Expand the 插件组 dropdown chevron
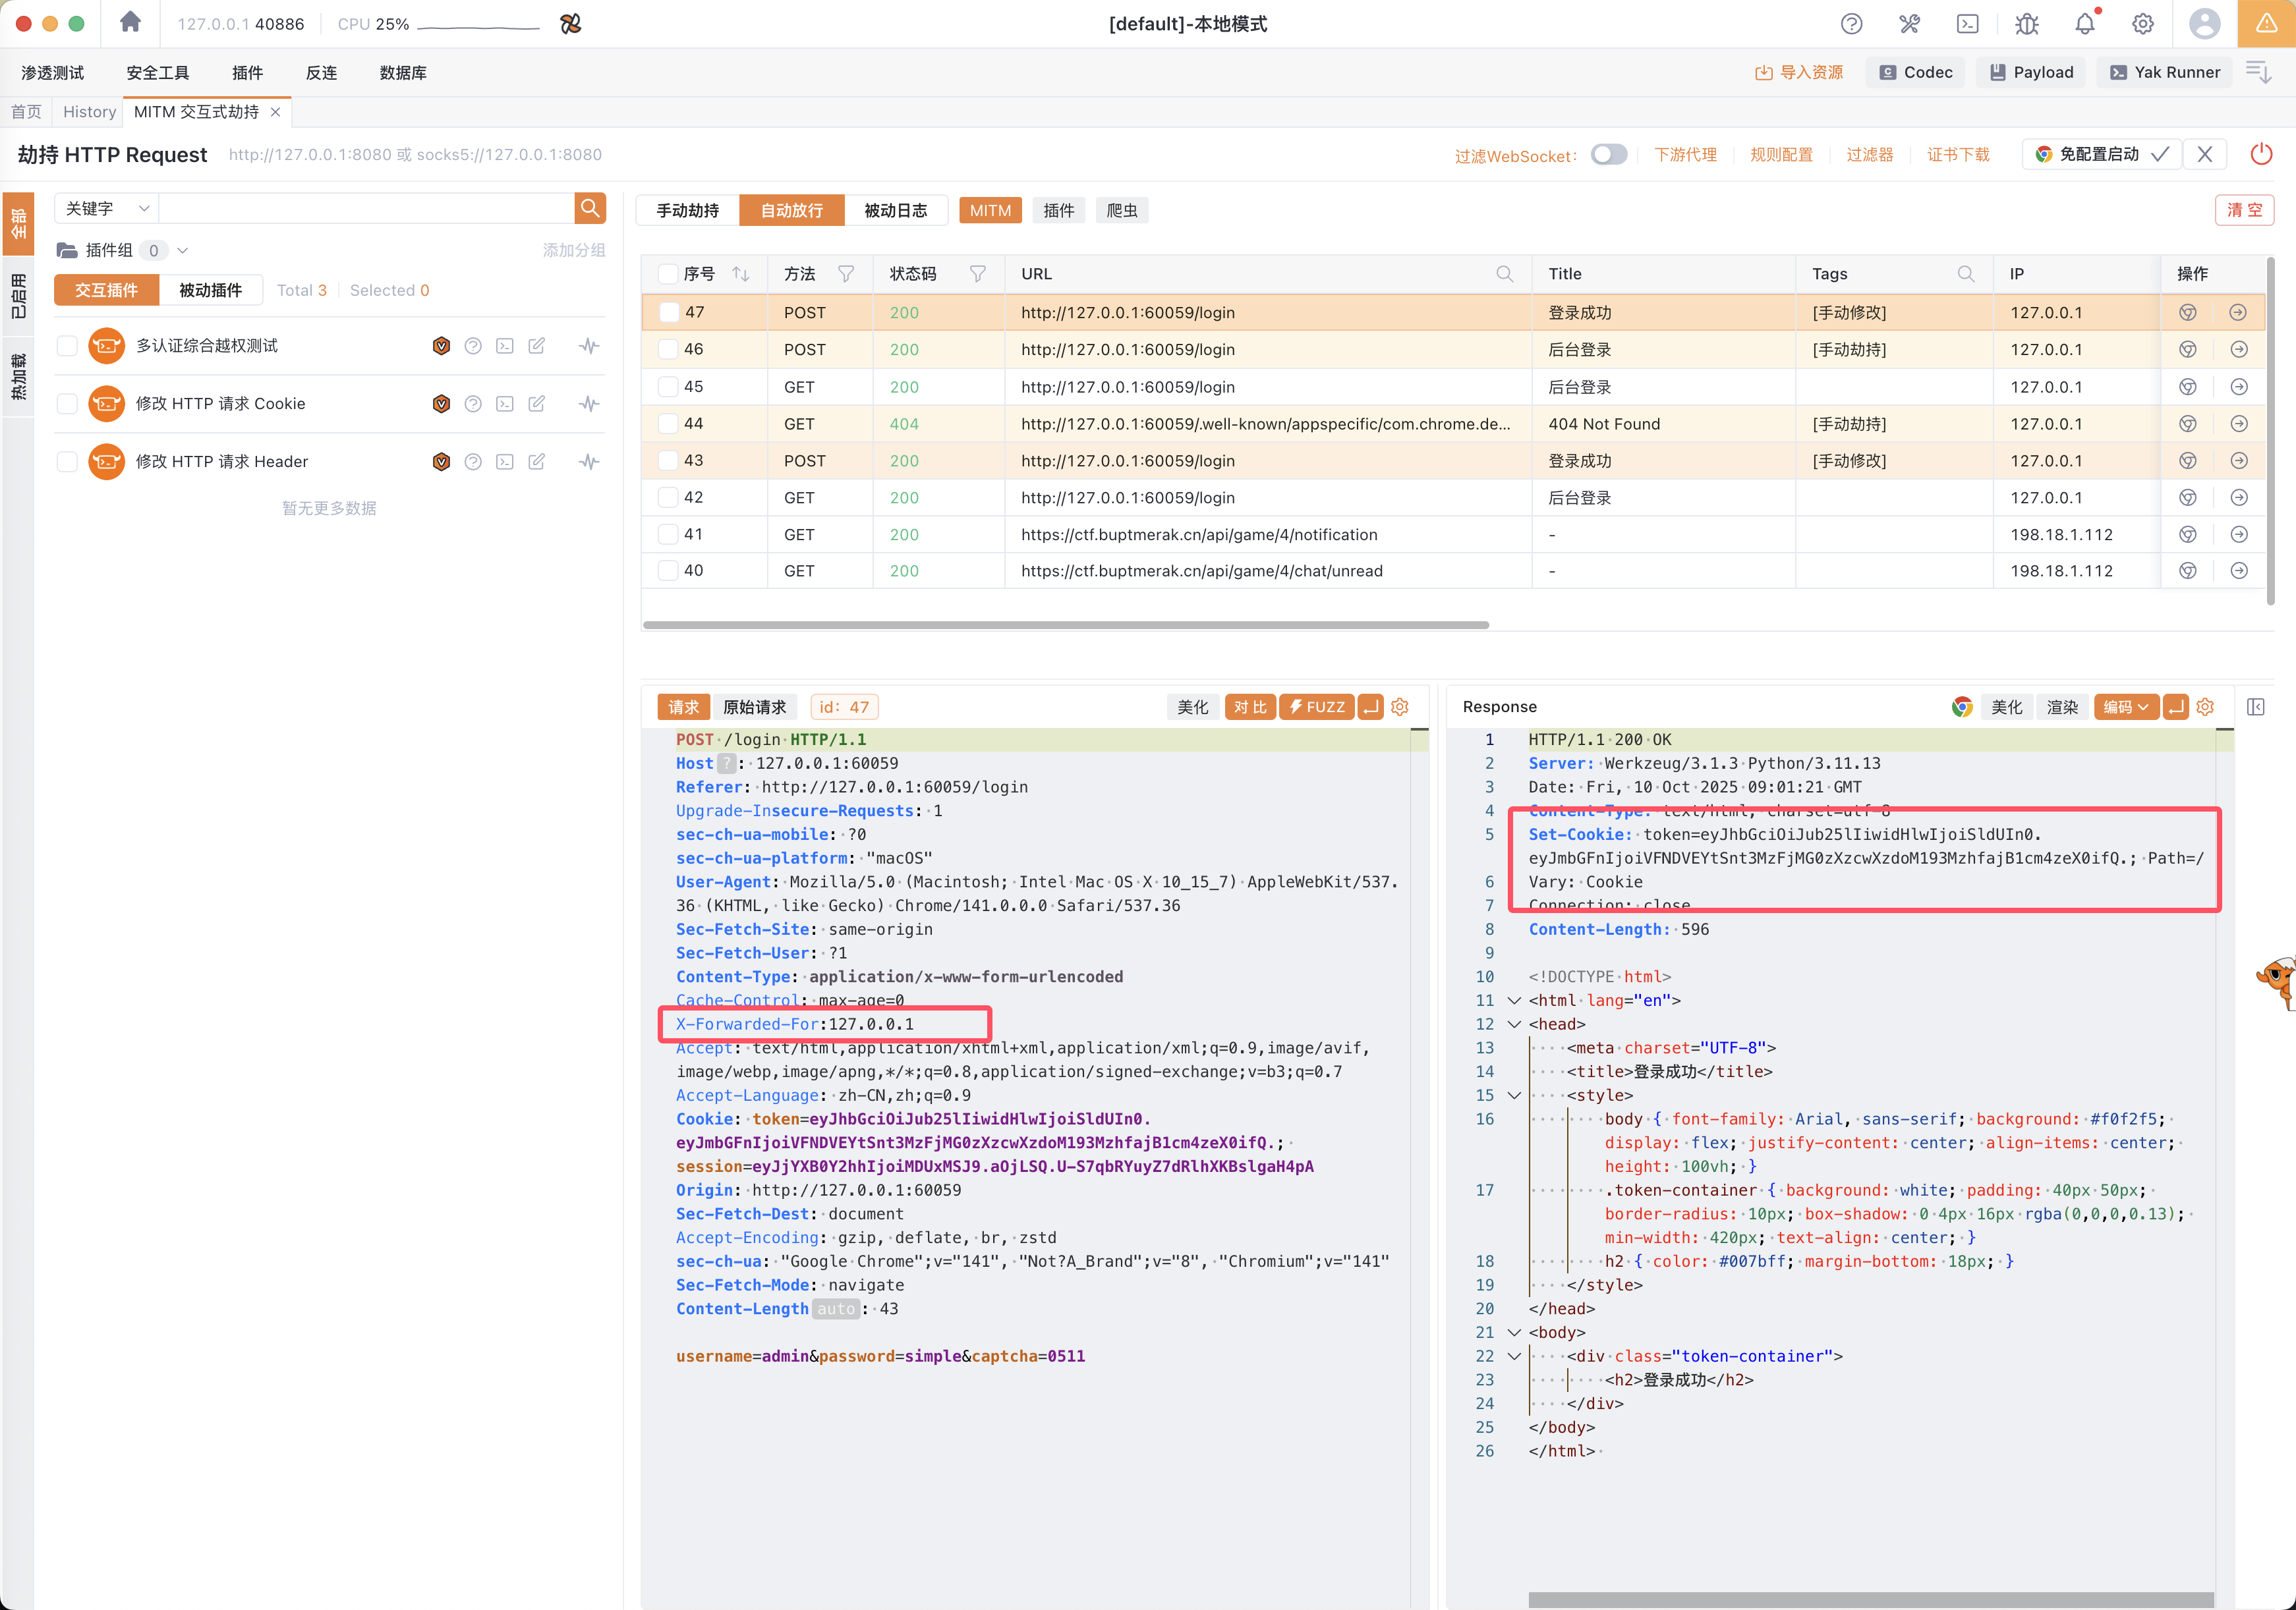This screenshot has height=1610, width=2296. click(x=182, y=251)
